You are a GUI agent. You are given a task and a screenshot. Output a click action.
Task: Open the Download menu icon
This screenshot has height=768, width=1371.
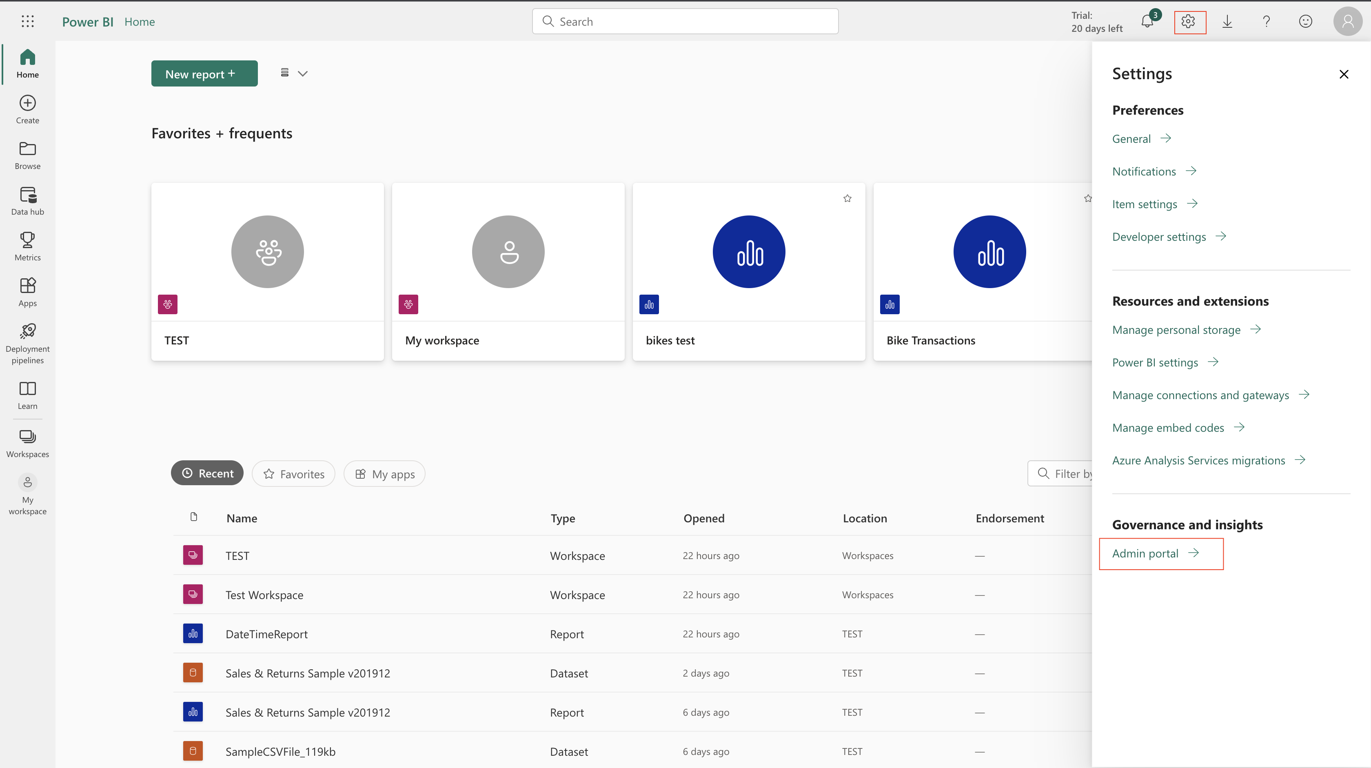1227,21
